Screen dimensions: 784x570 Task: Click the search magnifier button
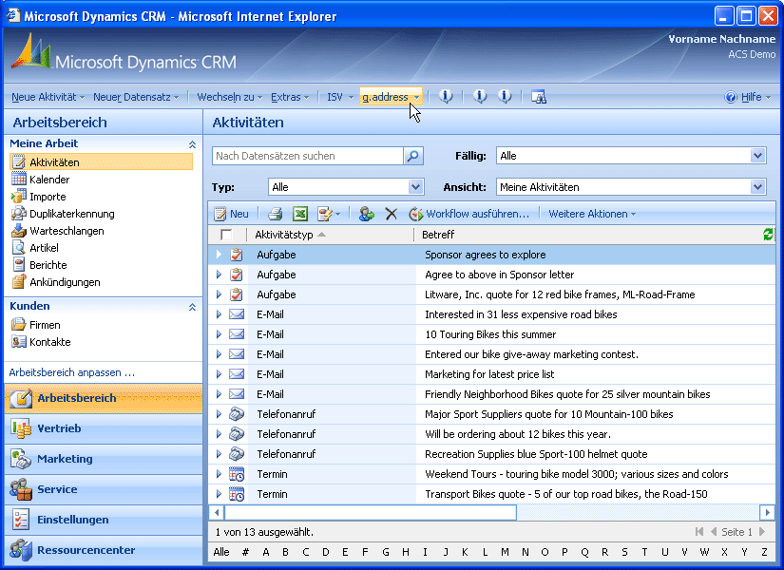point(413,156)
